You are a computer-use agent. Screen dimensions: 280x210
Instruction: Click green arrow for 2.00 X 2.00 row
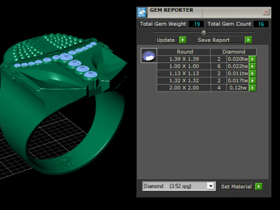point(253,88)
